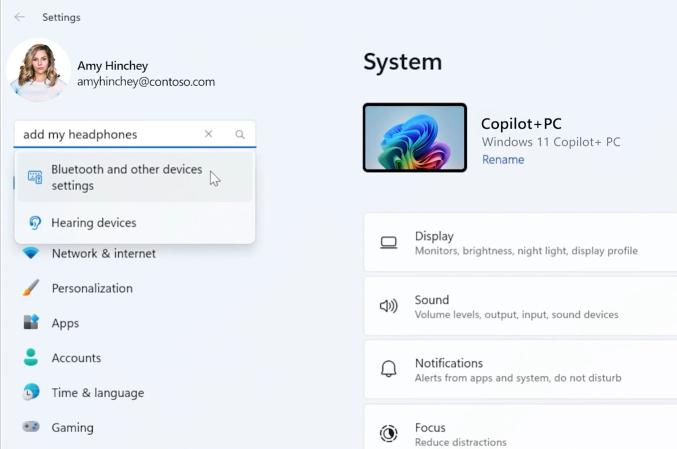The height and width of the screenshot is (449, 677).
Task: Open Accounts settings
Action: (76, 358)
